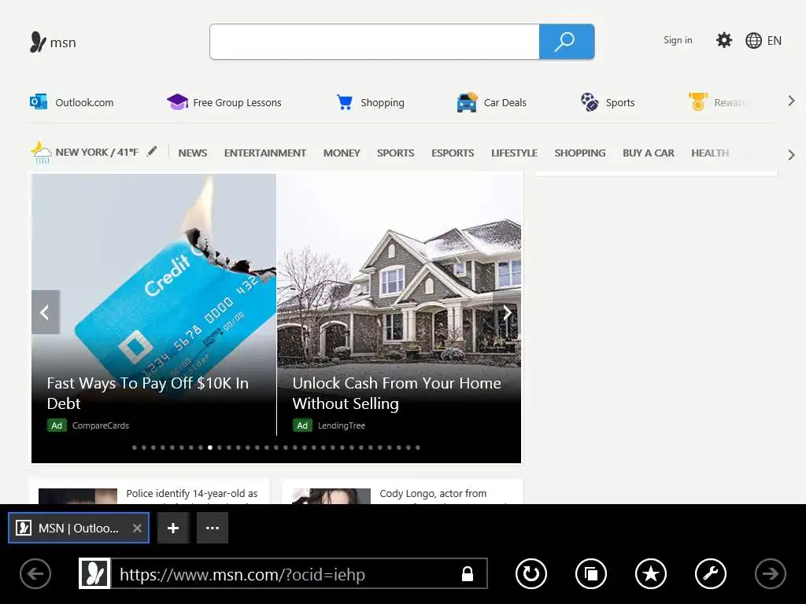Viewport: 806px width, 604px height.
Task: Open the settings gear icon
Action: [724, 40]
